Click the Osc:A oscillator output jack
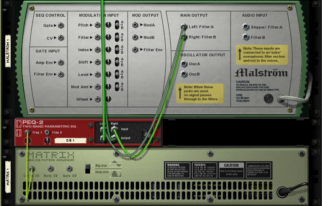The image size is (322, 206). pos(184,64)
